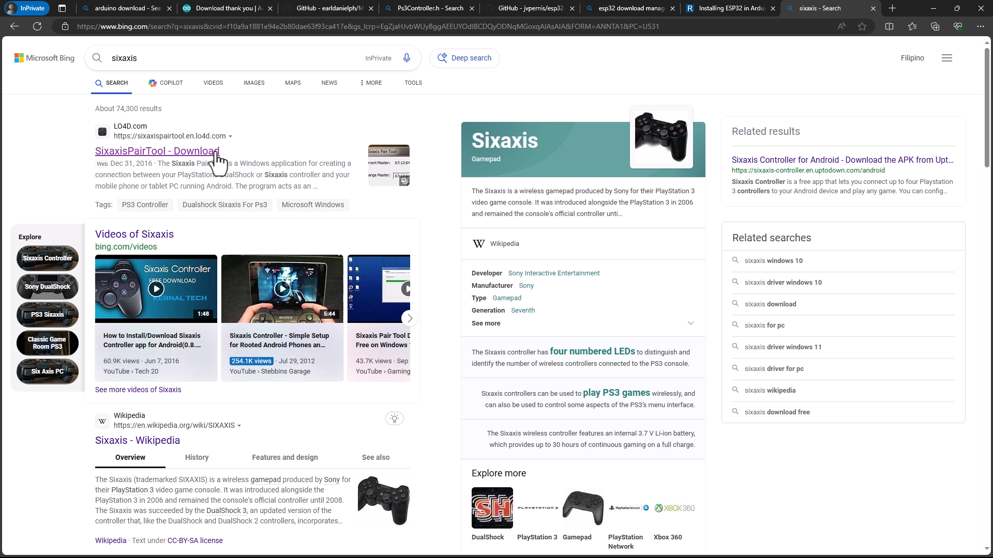993x558 pixels.
Task: Open the read aloud icon in address bar
Action: (x=841, y=26)
